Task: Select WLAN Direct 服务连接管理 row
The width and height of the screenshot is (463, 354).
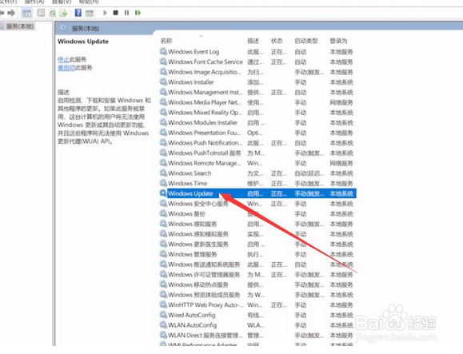Action: 257,336
